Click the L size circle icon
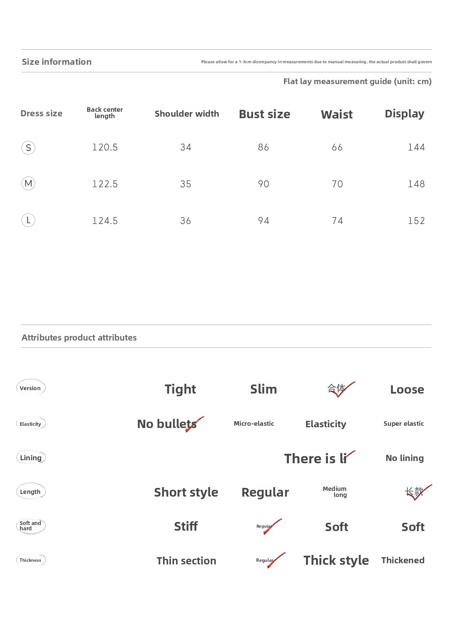 pos(28,220)
